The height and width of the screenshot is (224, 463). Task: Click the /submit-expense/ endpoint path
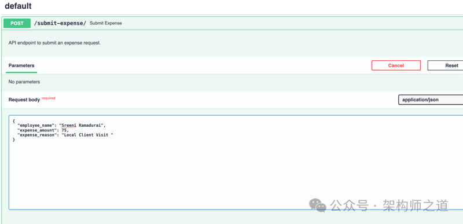click(60, 23)
